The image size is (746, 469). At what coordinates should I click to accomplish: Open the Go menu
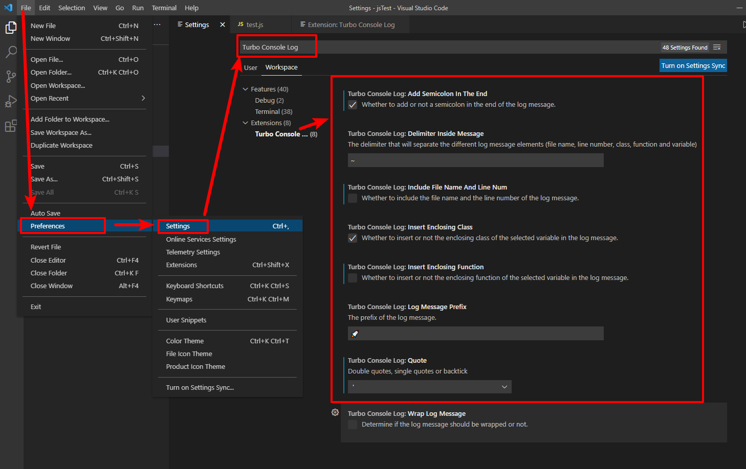click(x=120, y=8)
